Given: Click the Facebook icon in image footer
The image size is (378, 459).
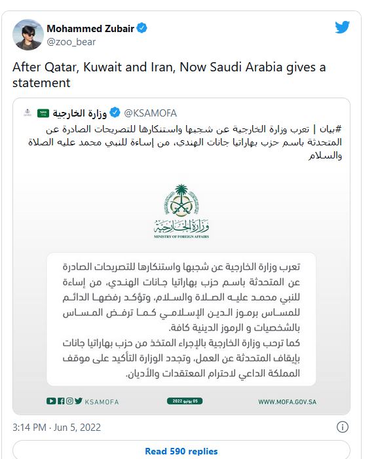Looking at the screenshot, I should (61, 401).
